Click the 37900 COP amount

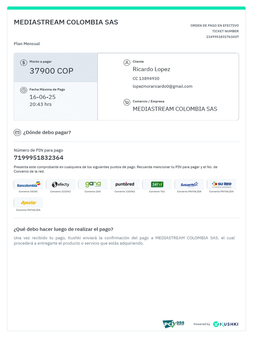(51, 71)
